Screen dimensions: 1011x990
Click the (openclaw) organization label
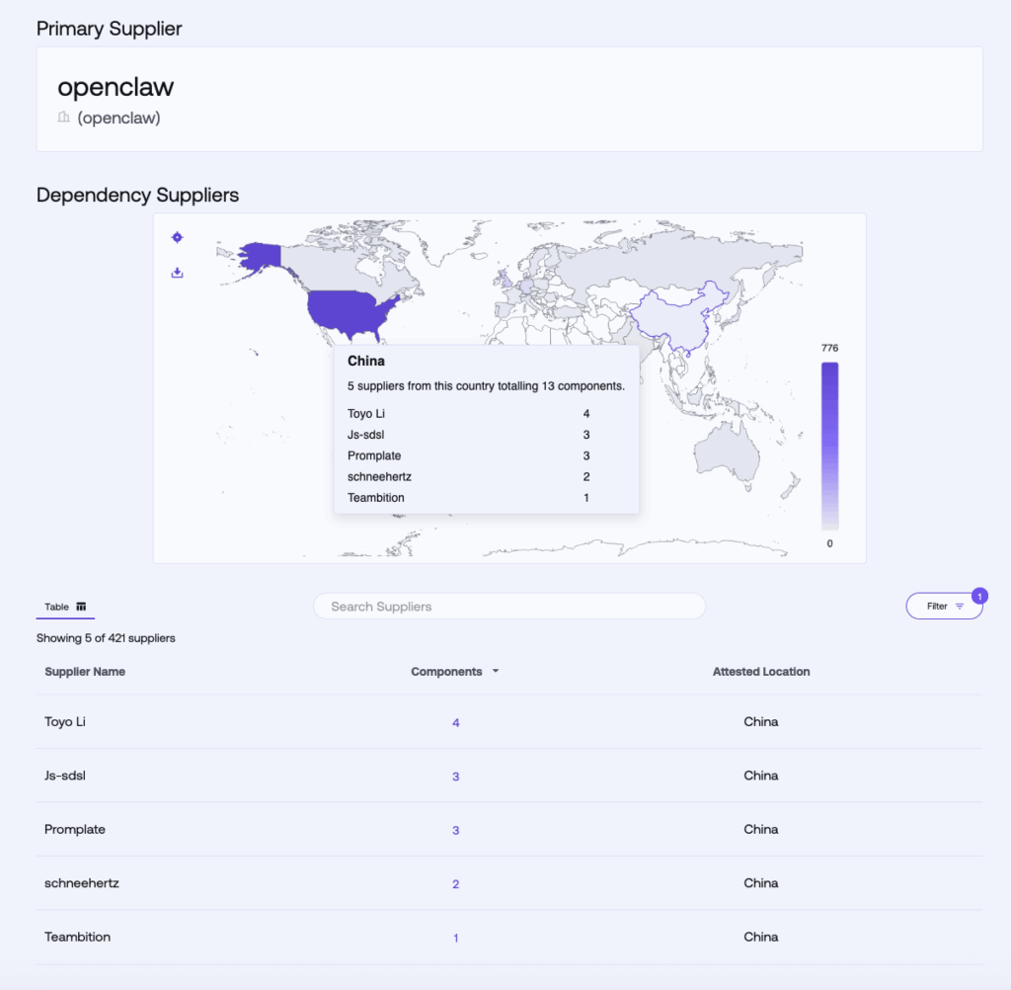click(118, 118)
